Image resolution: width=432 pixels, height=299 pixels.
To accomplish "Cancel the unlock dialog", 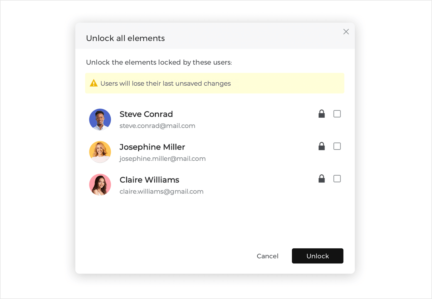I will 267,256.
